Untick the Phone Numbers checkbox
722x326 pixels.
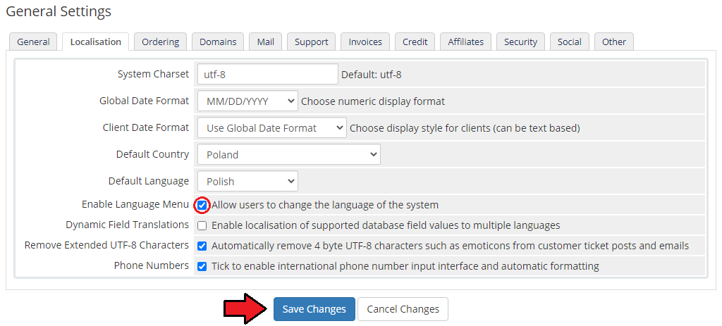point(202,266)
